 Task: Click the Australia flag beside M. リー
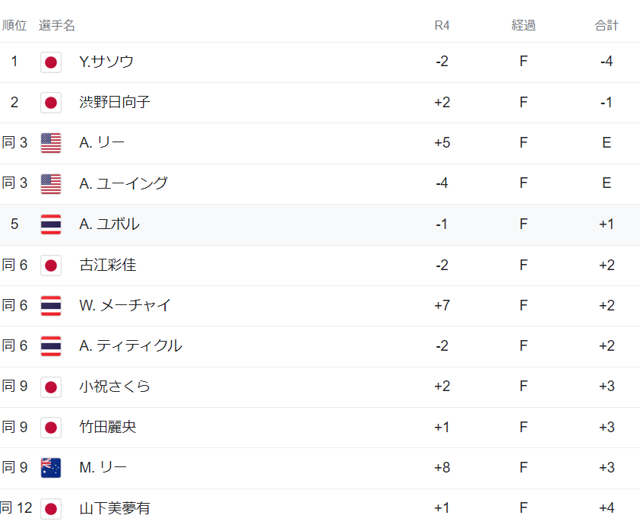51,468
